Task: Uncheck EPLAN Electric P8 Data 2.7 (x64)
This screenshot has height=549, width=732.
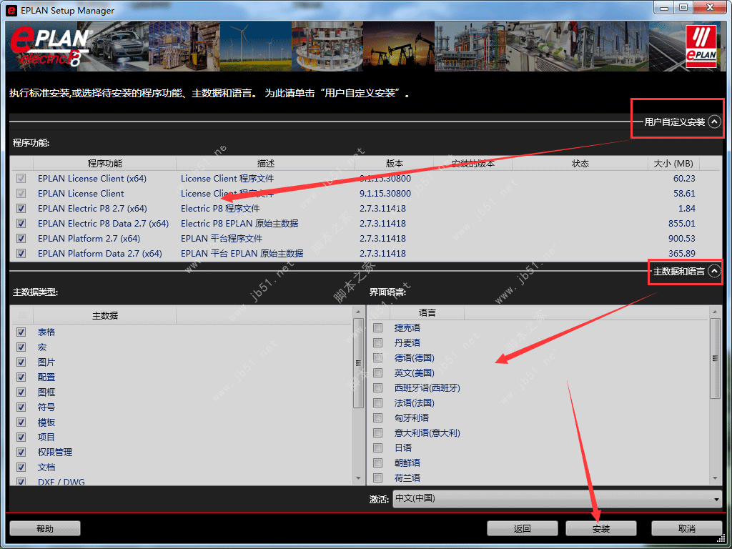Action: point(21,223)
